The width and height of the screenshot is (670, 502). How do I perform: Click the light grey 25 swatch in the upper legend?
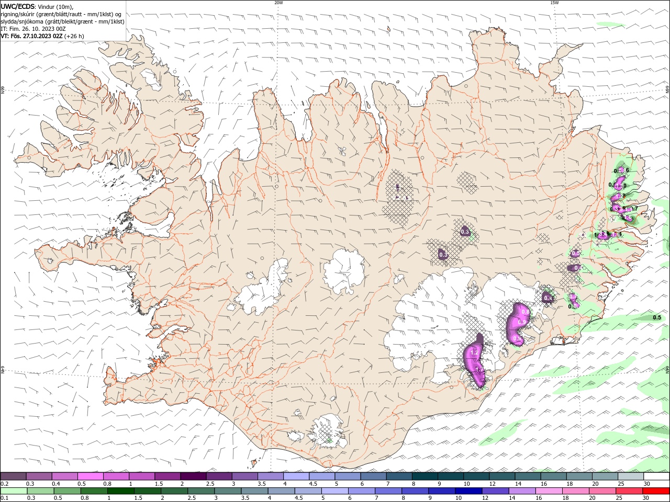pyautogui.click(x=631, y=476)
